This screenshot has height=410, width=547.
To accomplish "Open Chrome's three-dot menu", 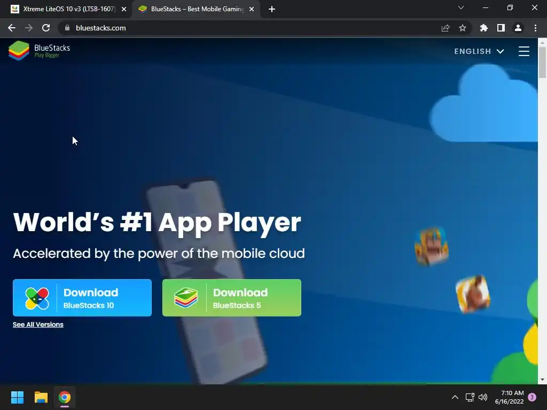I will click(535, 28).
